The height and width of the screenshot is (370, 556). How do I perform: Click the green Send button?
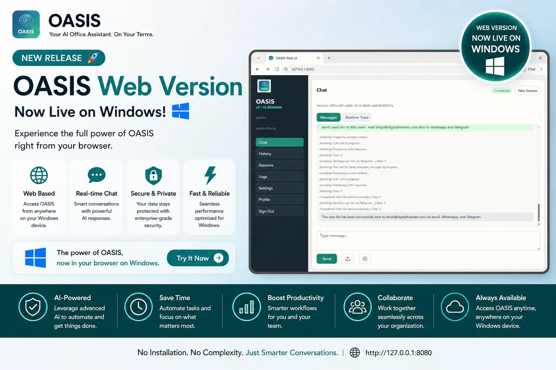pos(327,259)
